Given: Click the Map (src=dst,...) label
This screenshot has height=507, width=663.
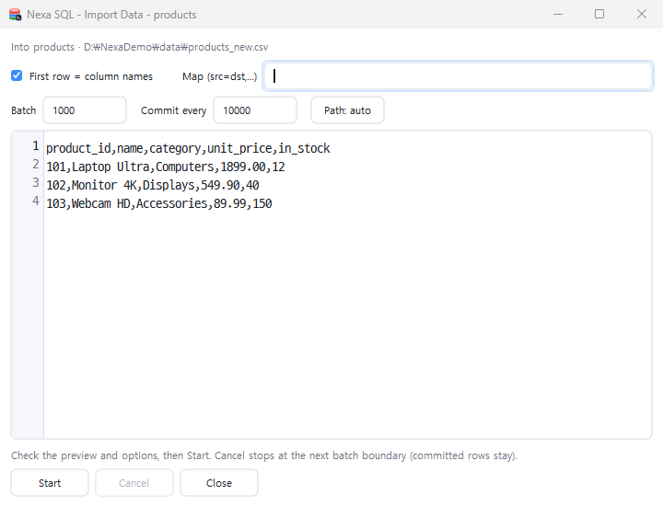Looking at the screenshot, I should pyautogui.click(x=219, y=76).
